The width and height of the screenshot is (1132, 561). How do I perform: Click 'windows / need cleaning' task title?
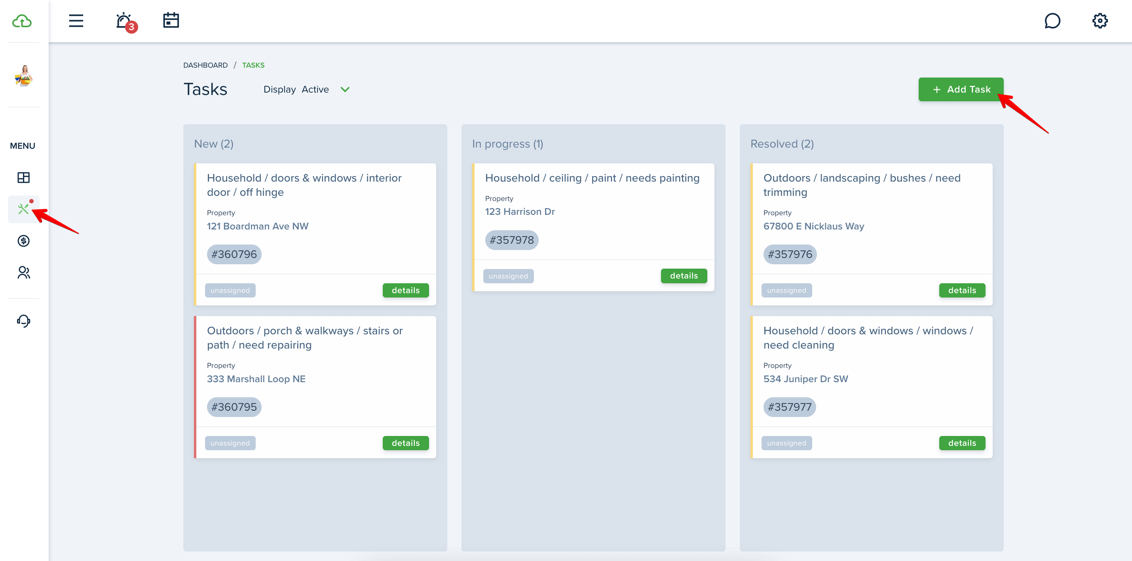tap(868, 338)
